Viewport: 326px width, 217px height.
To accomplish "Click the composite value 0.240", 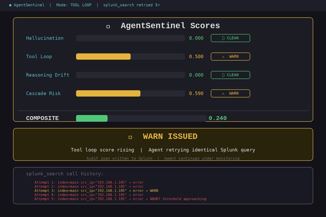I will (x=218, y=118).
